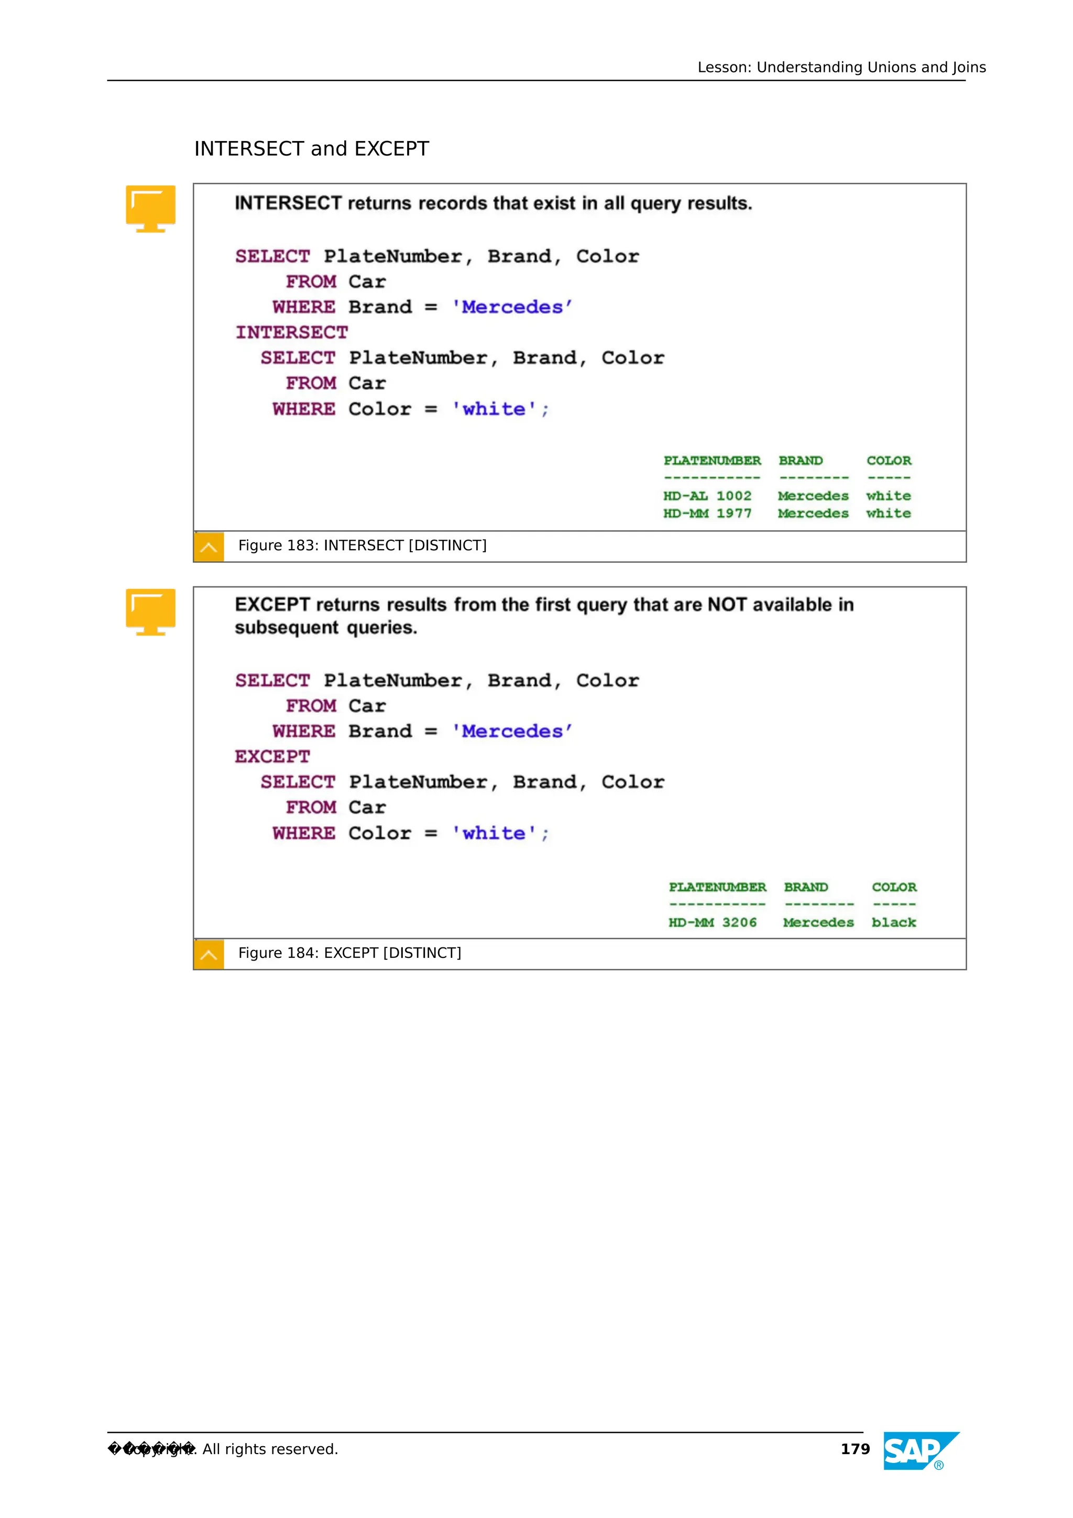
Task: Click the Figure 184: EXCEPT [DISTINCT] caption
Action: point(350,953)
